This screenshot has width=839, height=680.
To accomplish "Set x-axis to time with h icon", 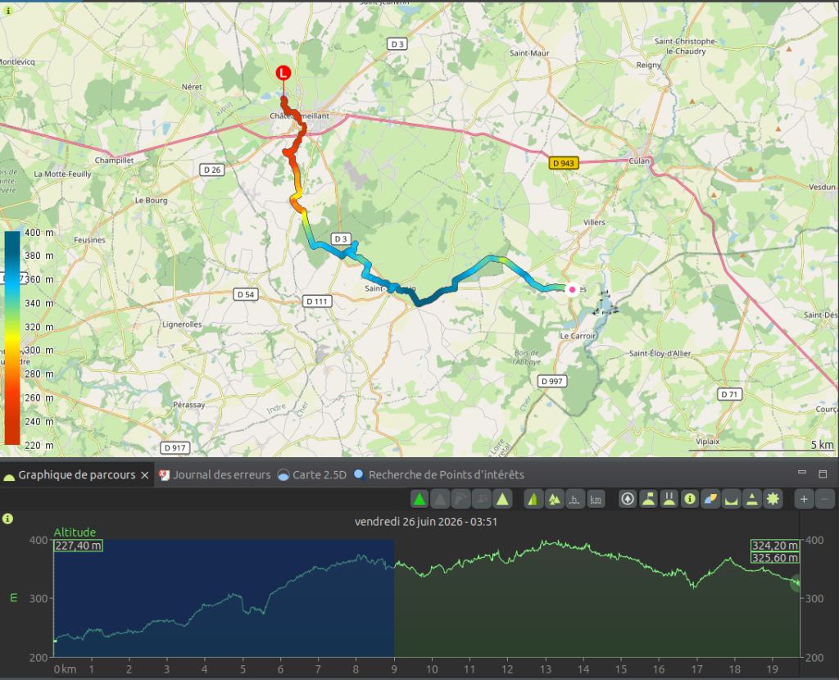I will coord(574,499).
